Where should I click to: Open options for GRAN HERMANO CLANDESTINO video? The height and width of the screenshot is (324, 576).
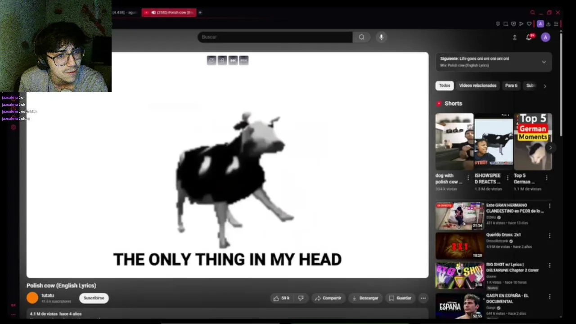(x=549, y=206)
